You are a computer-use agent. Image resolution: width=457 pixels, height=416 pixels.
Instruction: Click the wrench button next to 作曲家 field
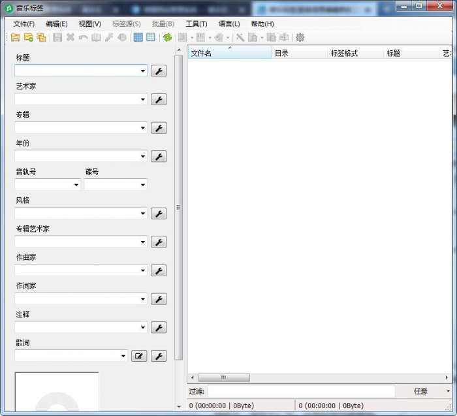(159, 270)
